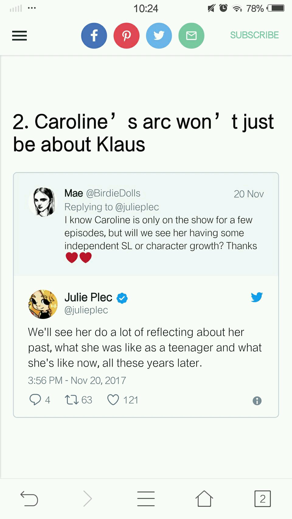Go back with browser back arrow
Image resolution: width=292 pixels, height=519 pixels.
coord(29,499)
